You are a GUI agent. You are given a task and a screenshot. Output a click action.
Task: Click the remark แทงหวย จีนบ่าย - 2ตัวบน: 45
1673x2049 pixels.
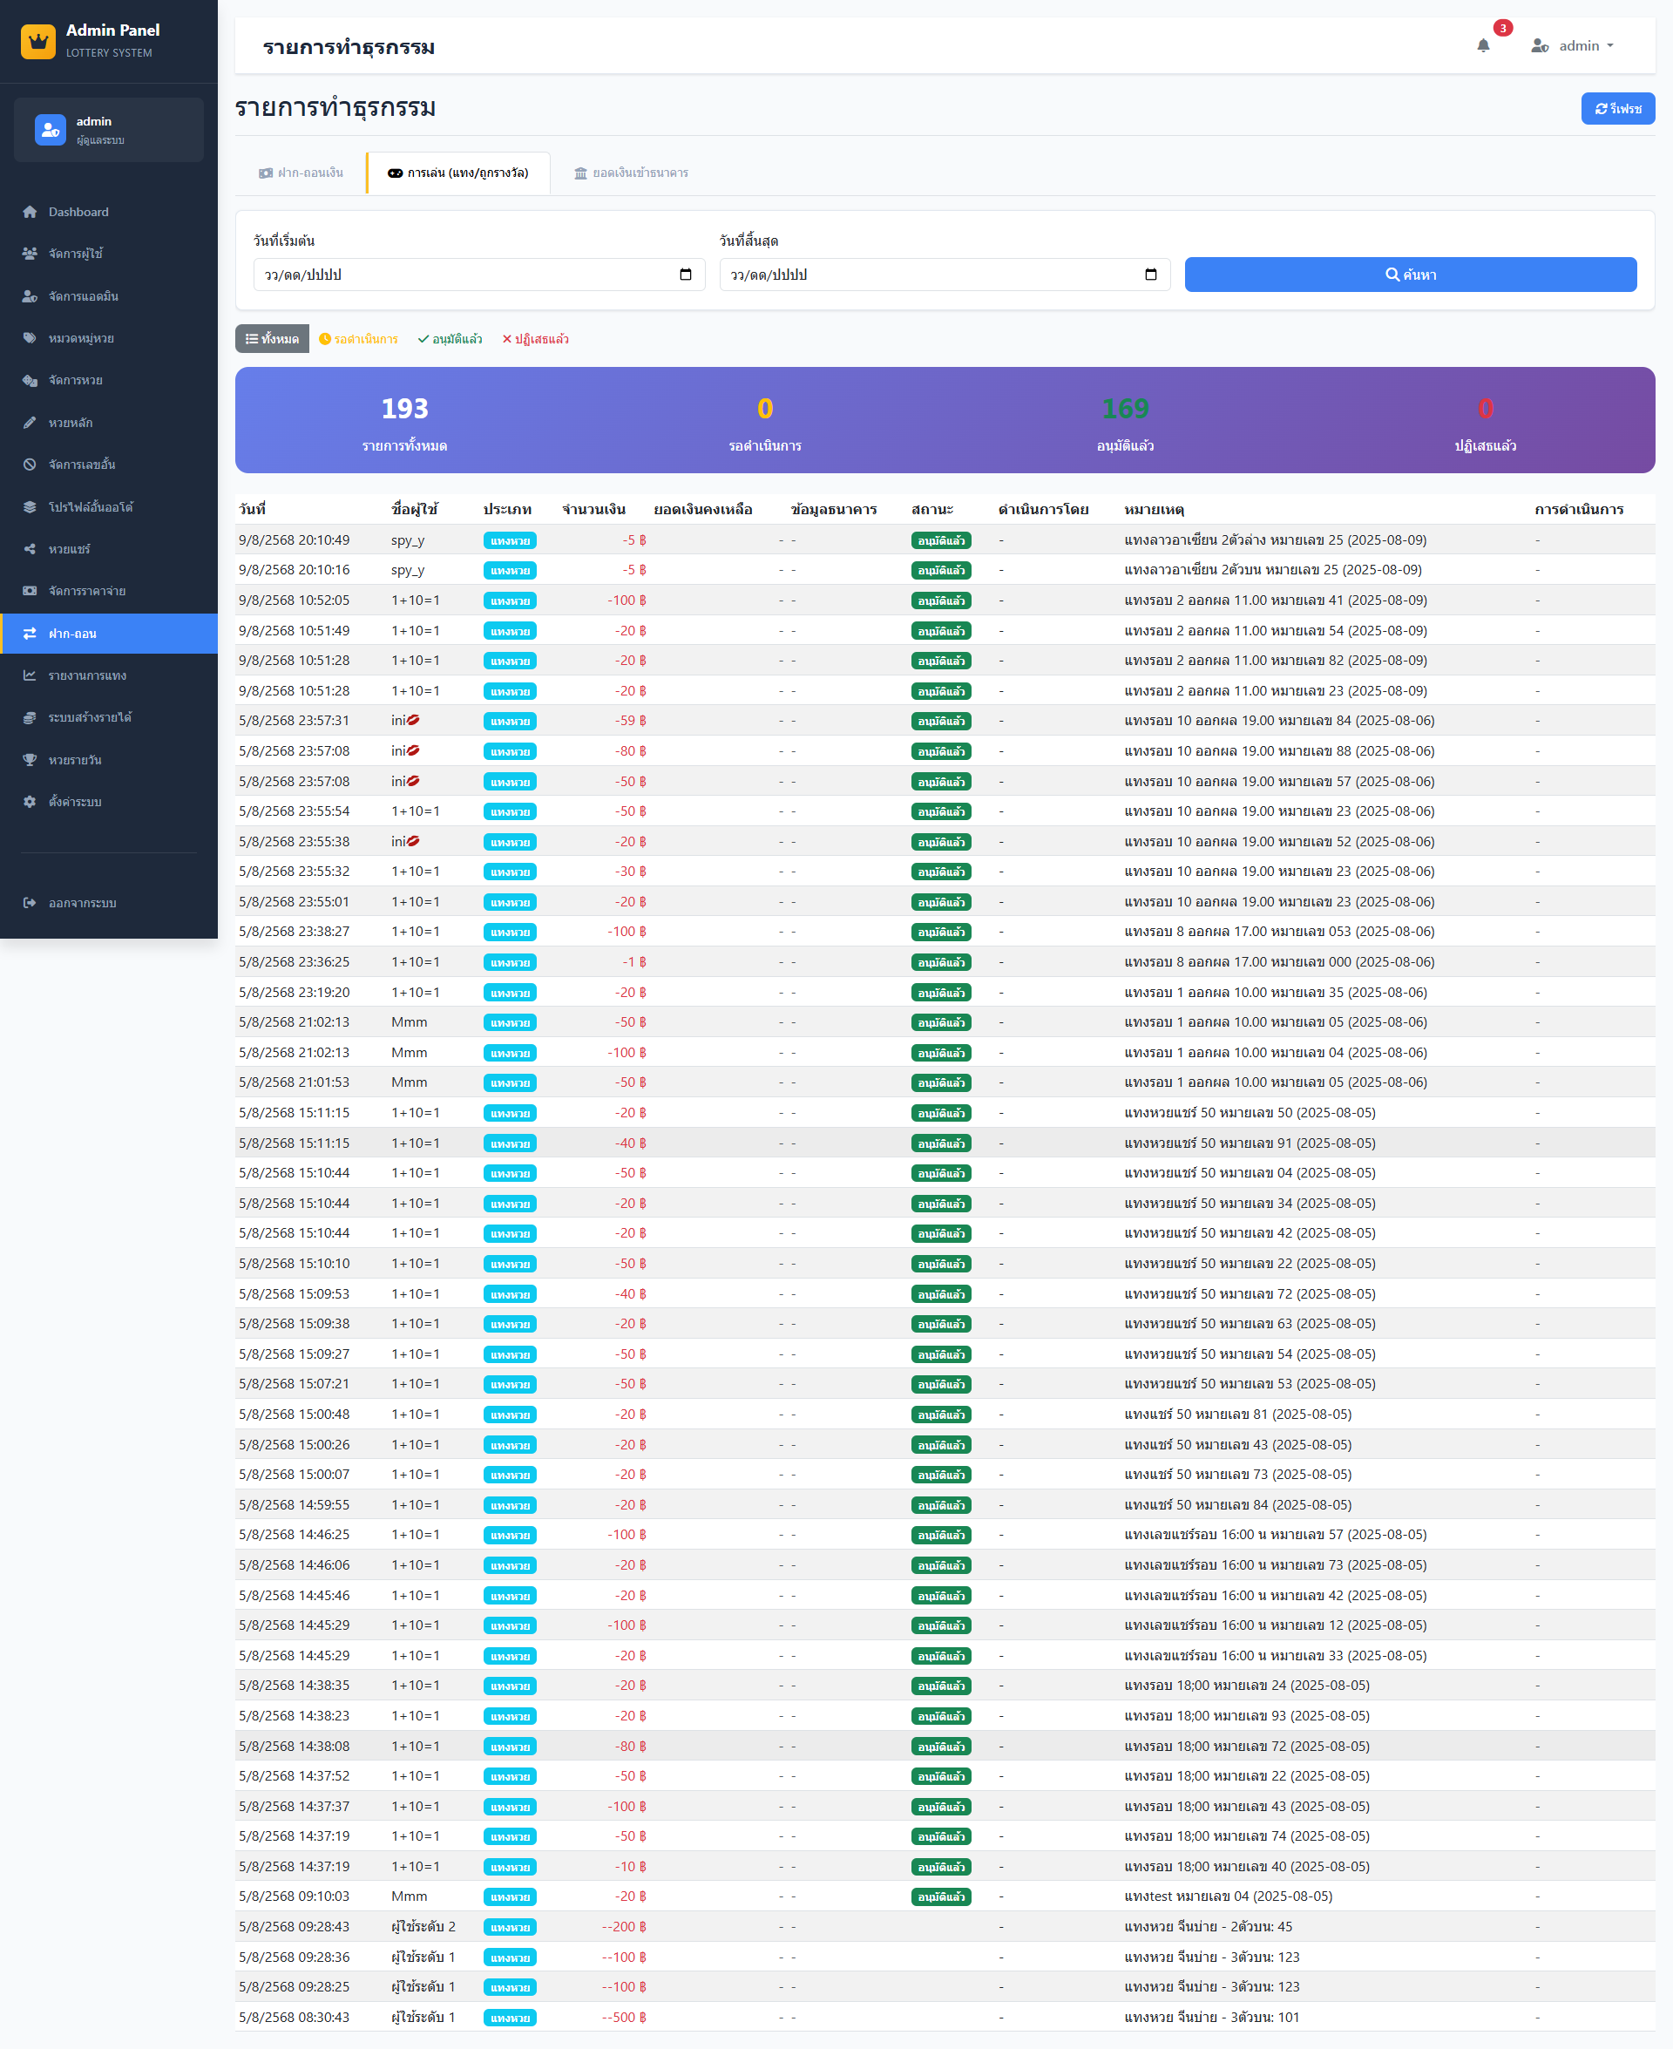[x=1208, y=1927]
